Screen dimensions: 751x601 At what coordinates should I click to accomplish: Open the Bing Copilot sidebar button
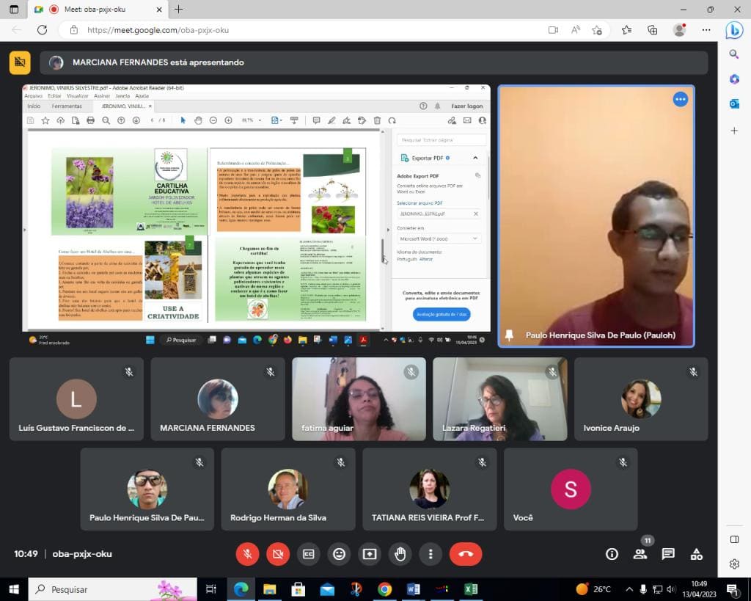[x=733, y=30]
